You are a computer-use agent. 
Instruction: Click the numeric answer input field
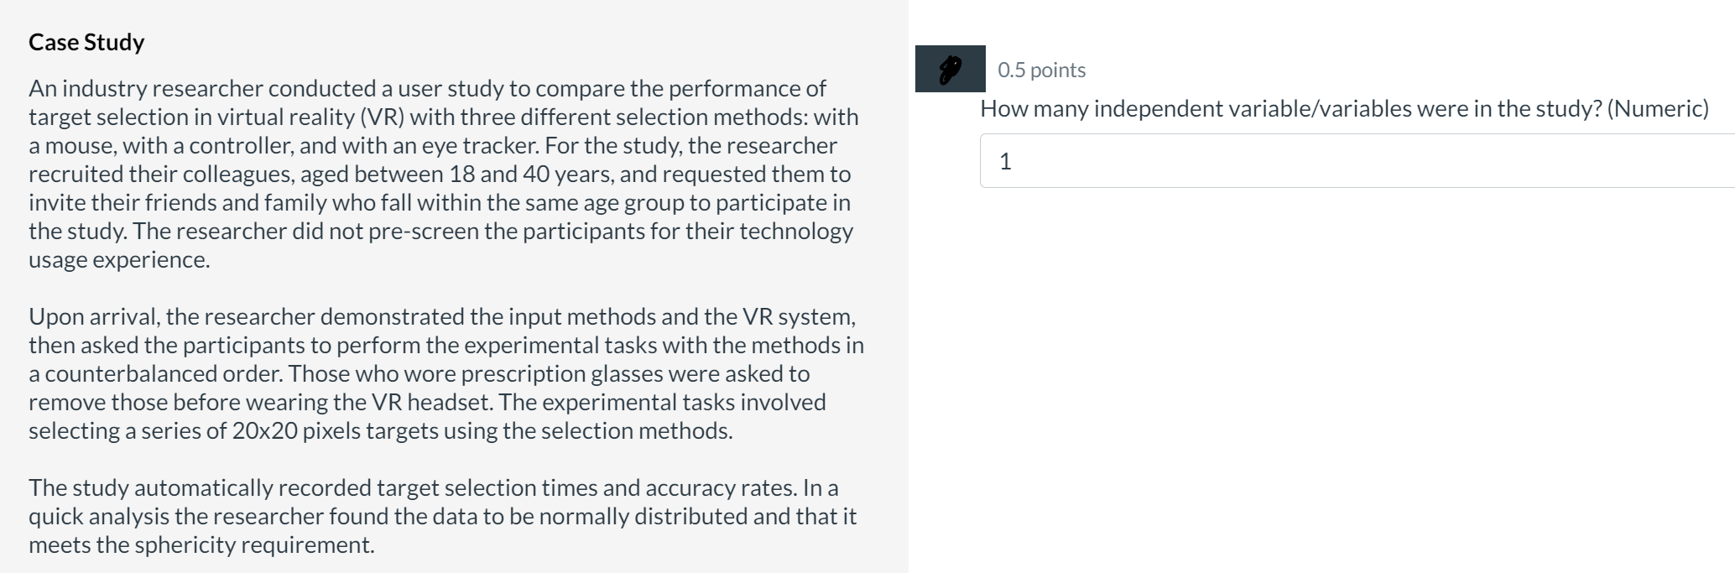(x=1258, y=159)
